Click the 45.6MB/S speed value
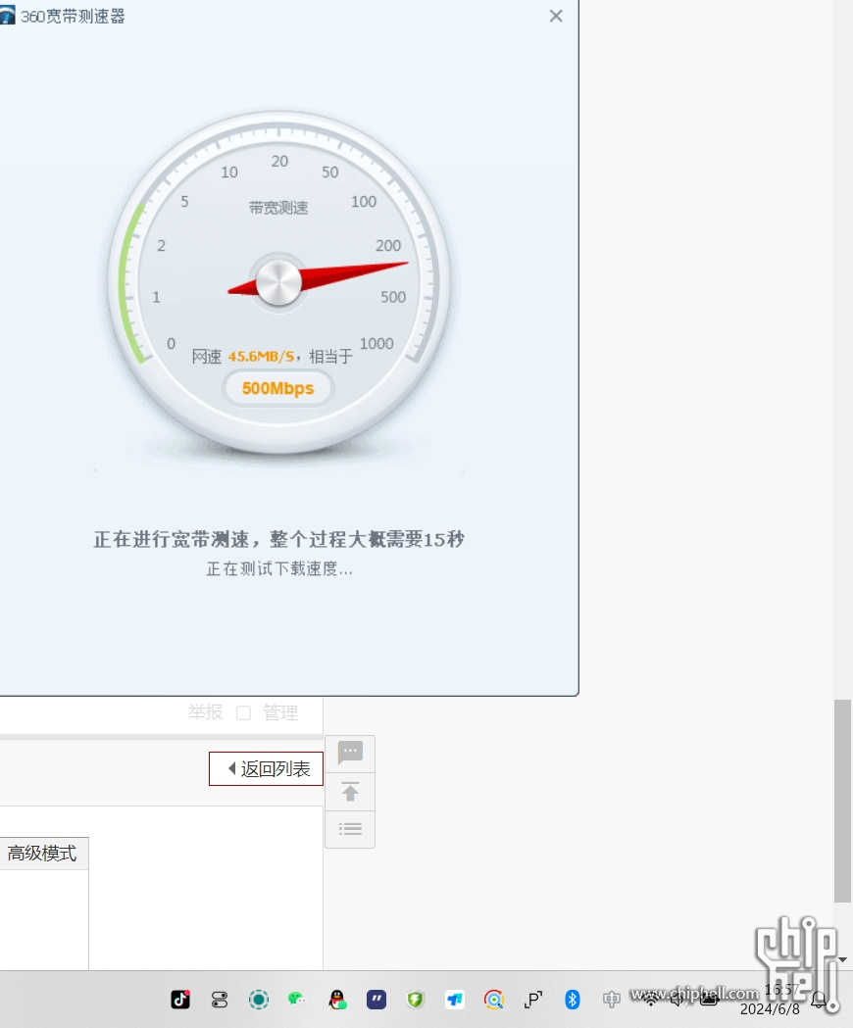853x1028 pixels. click(261, 357)
